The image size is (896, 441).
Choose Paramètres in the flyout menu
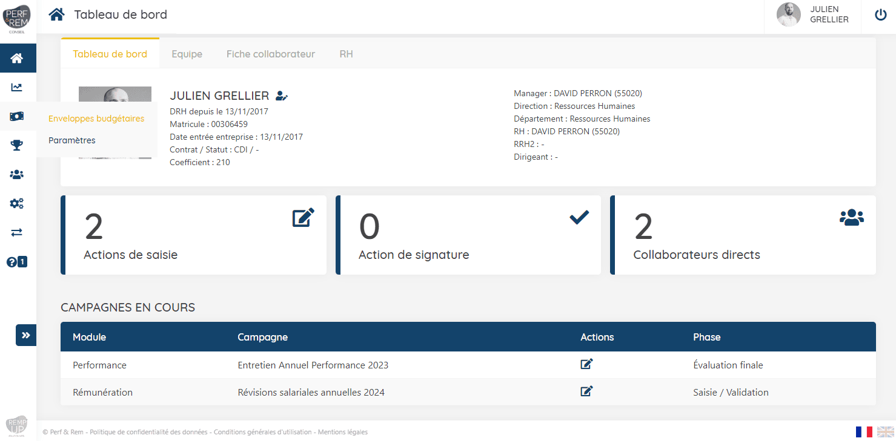(72, 140)
